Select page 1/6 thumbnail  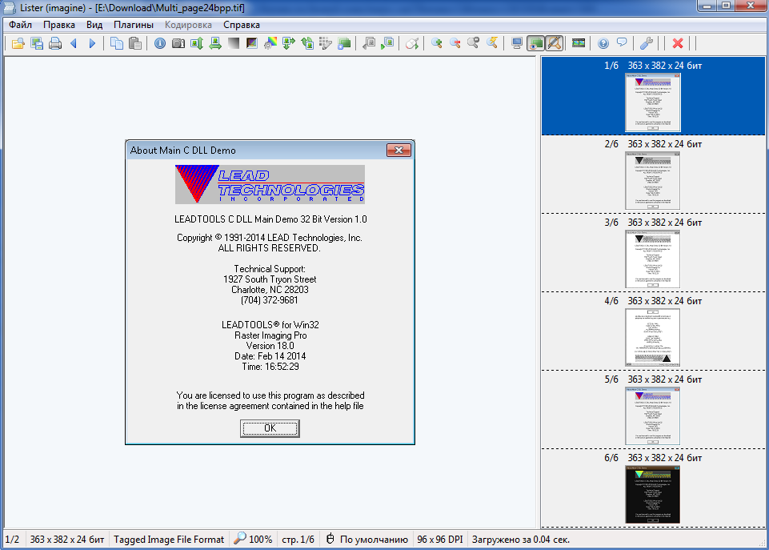tap(653, 102)
